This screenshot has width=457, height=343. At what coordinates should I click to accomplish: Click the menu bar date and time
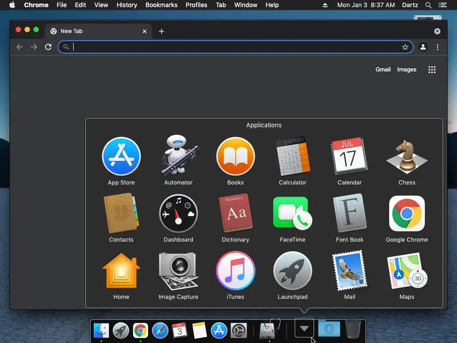click(x=366, y=5)
